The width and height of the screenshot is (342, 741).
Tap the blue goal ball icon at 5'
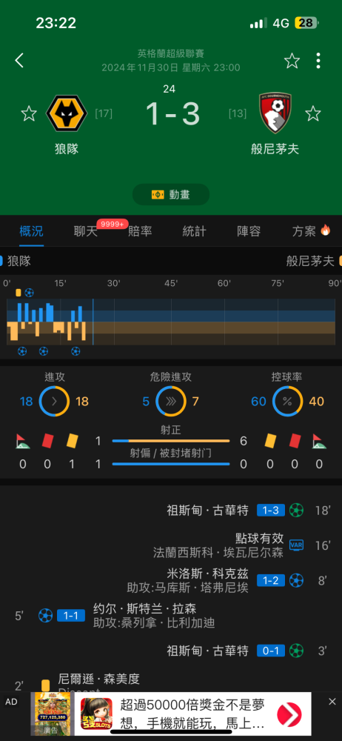(45, 615)
